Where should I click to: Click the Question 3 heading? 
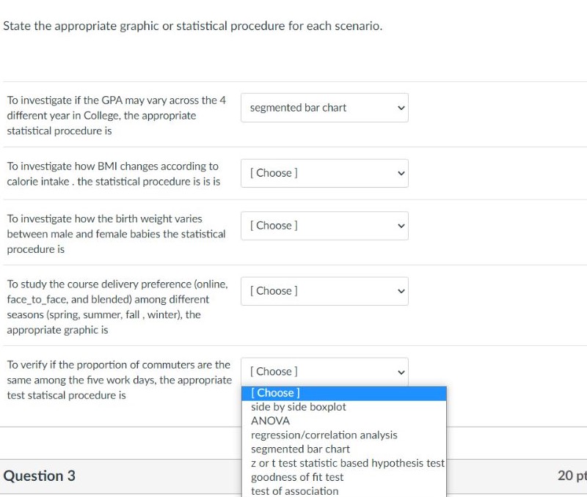point(40,476)
